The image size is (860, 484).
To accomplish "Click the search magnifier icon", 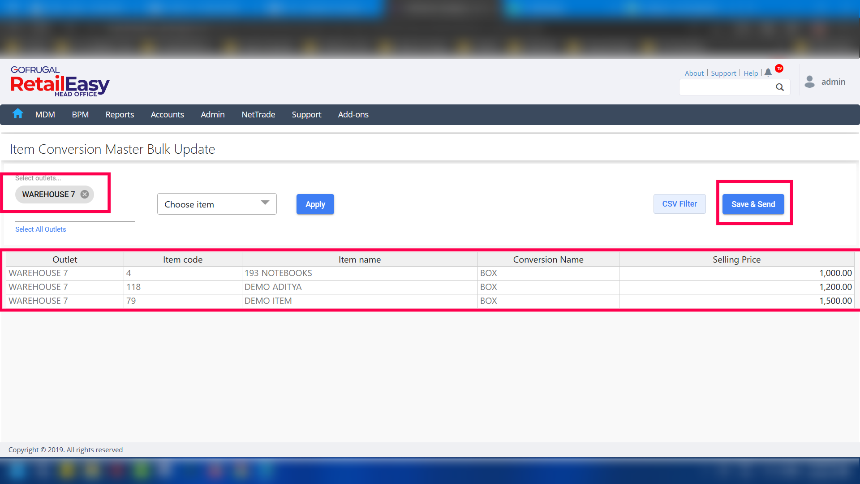I will point(780,87).
